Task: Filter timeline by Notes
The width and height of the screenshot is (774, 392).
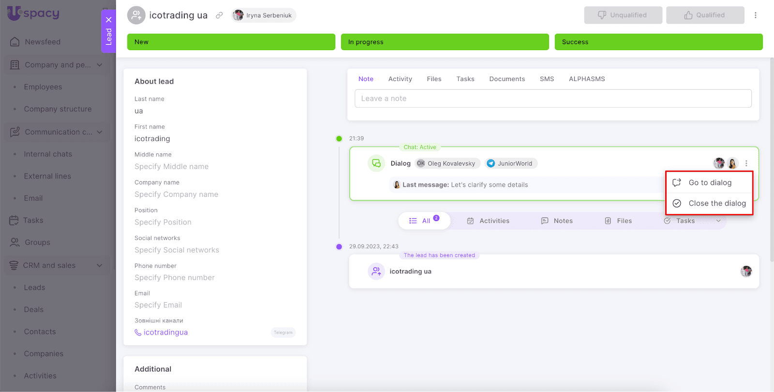Action: 557,221
